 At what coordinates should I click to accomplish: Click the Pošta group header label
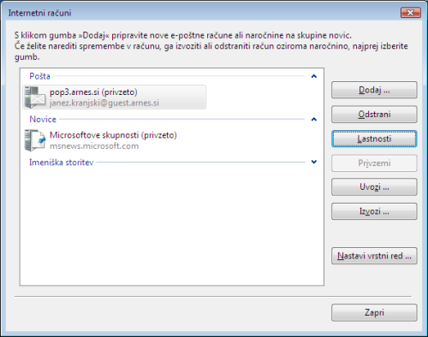click(39, 76)
